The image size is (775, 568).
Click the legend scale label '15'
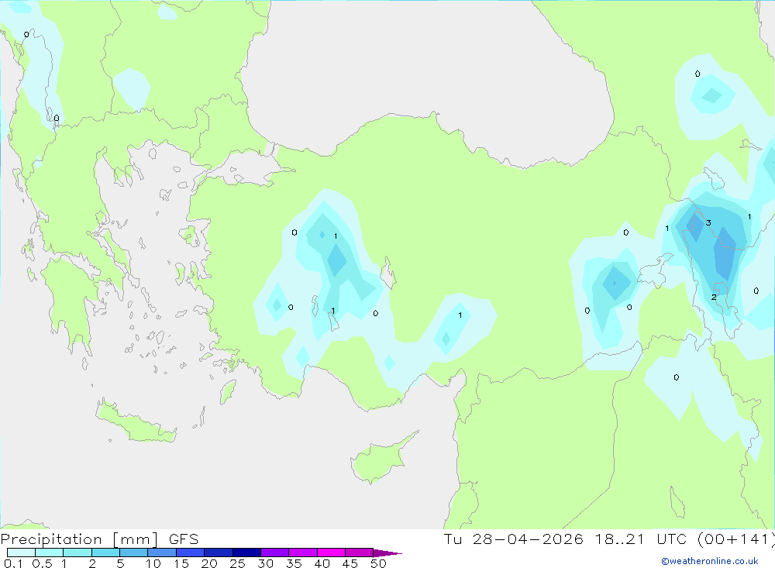(181, 563)
